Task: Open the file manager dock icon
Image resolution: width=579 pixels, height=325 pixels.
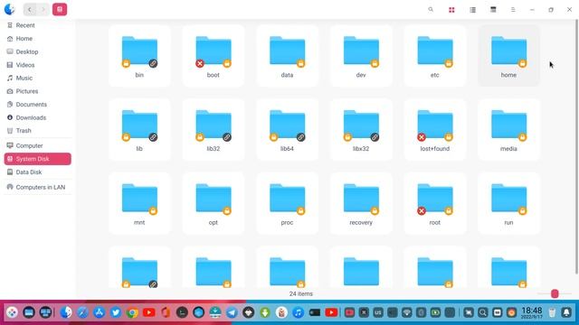Action: click(x=66, y=312)
